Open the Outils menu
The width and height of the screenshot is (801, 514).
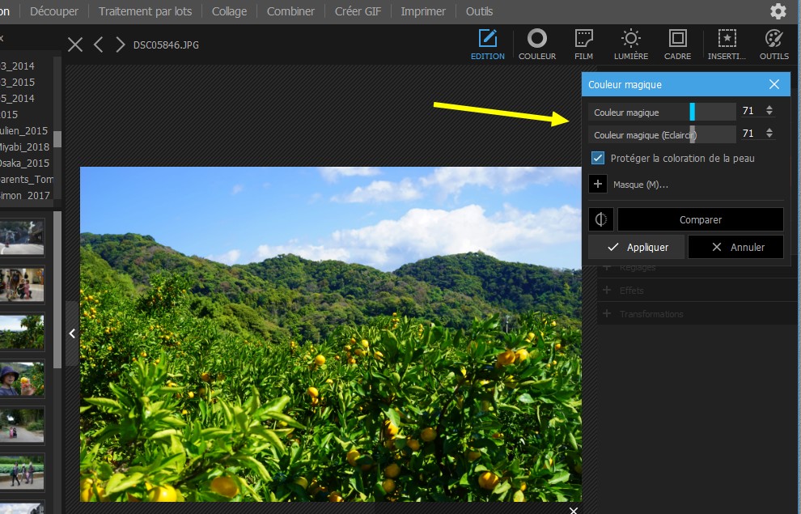click(x=479, y=11)
